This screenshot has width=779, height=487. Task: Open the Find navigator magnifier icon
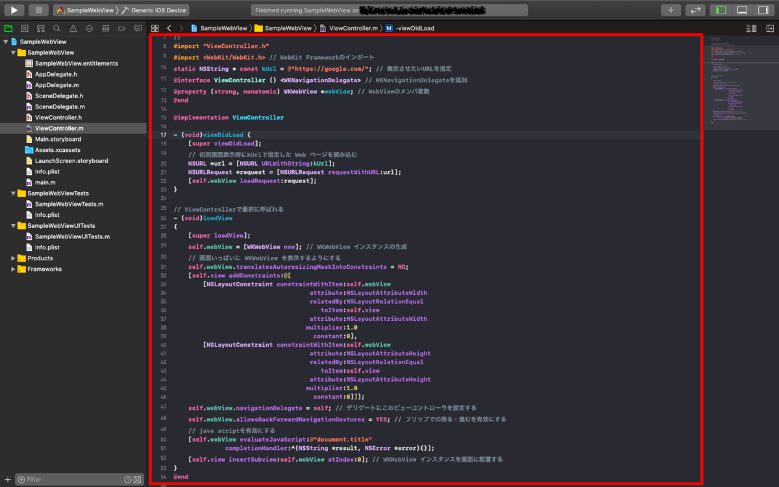(x=57, y=28)
